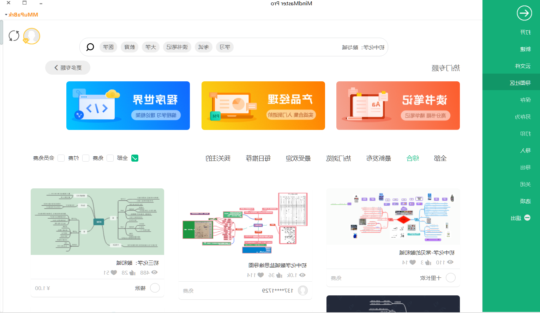
Task: Select the 综合 sort tab
Action: click(413, 158)
